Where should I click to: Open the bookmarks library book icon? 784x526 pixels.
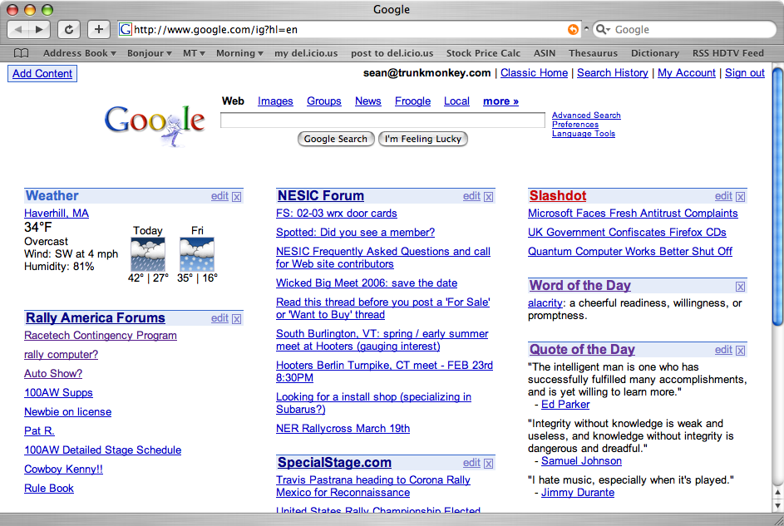point(21,53)
